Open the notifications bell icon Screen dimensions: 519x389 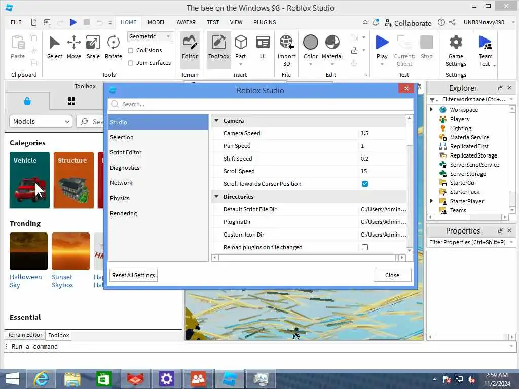(376, 22)
